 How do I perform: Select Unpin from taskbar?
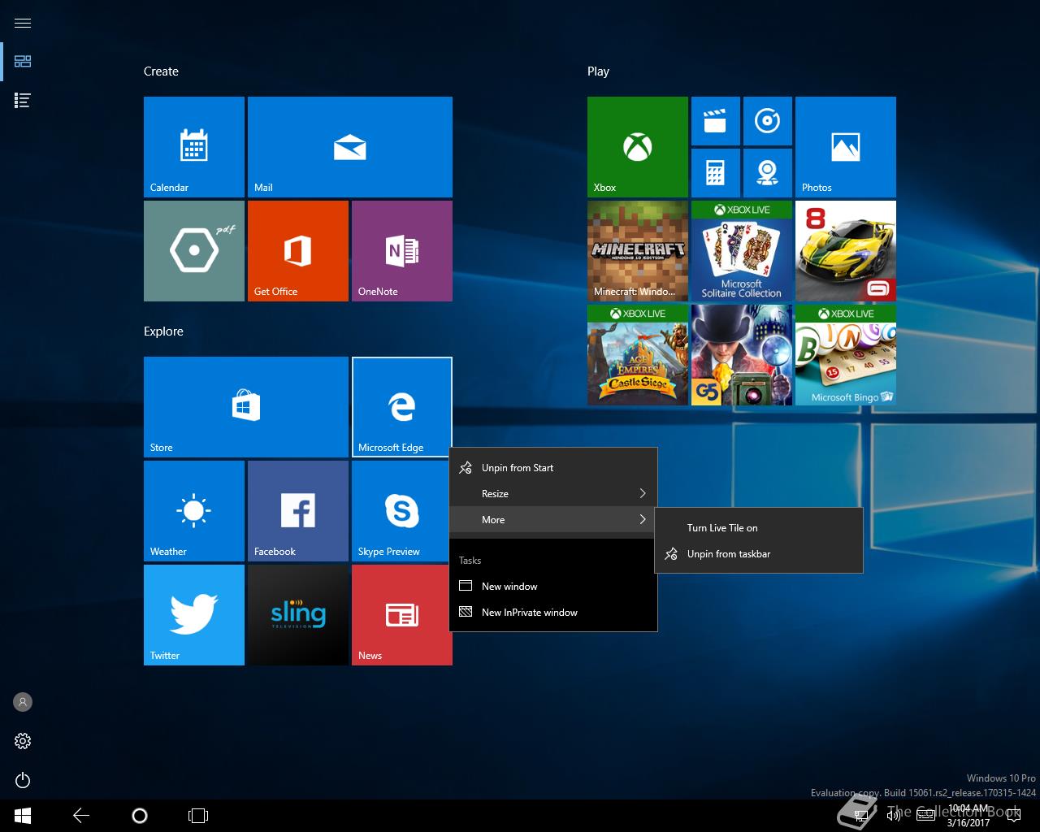pos(758,554)
